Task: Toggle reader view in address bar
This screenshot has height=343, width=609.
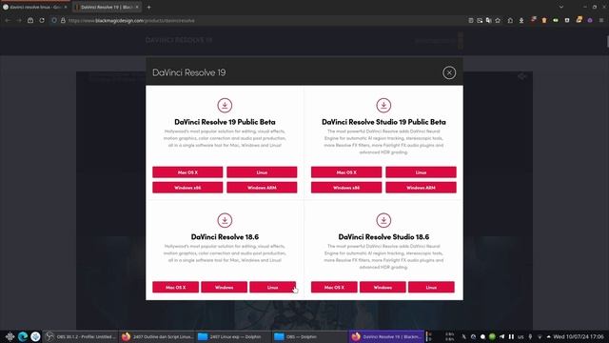Action: 471,20
